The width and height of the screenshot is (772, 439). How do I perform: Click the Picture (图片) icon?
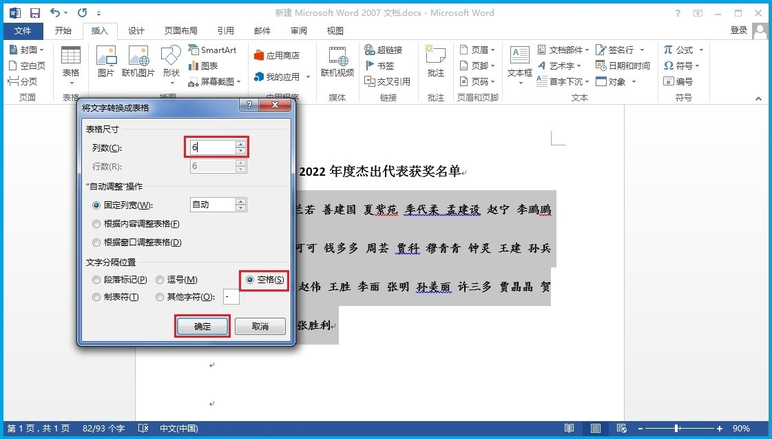pos(106,61)
